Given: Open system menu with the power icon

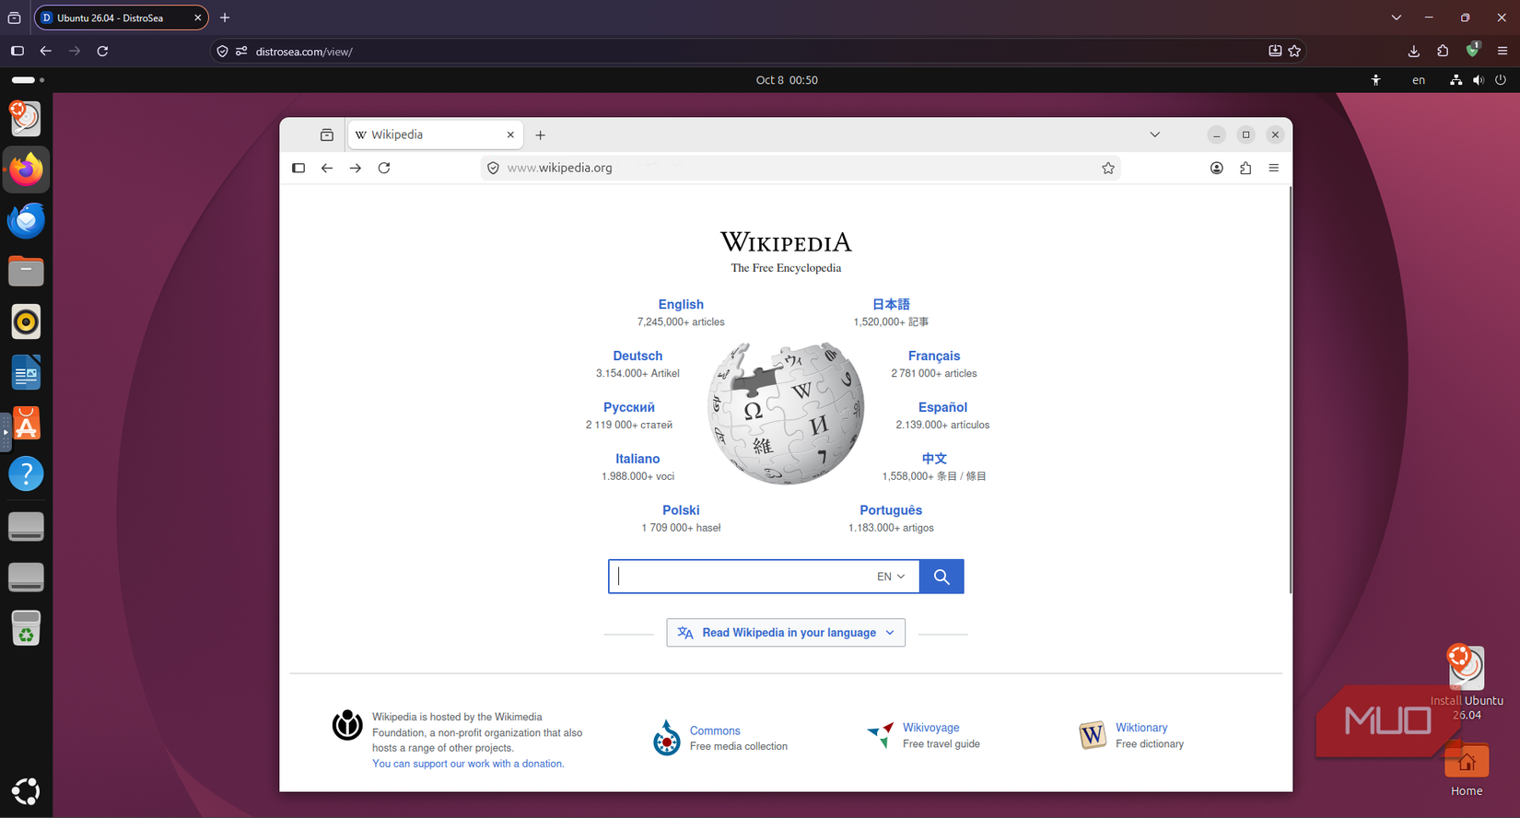Looking at the screenshot, I should [1501, 80].
